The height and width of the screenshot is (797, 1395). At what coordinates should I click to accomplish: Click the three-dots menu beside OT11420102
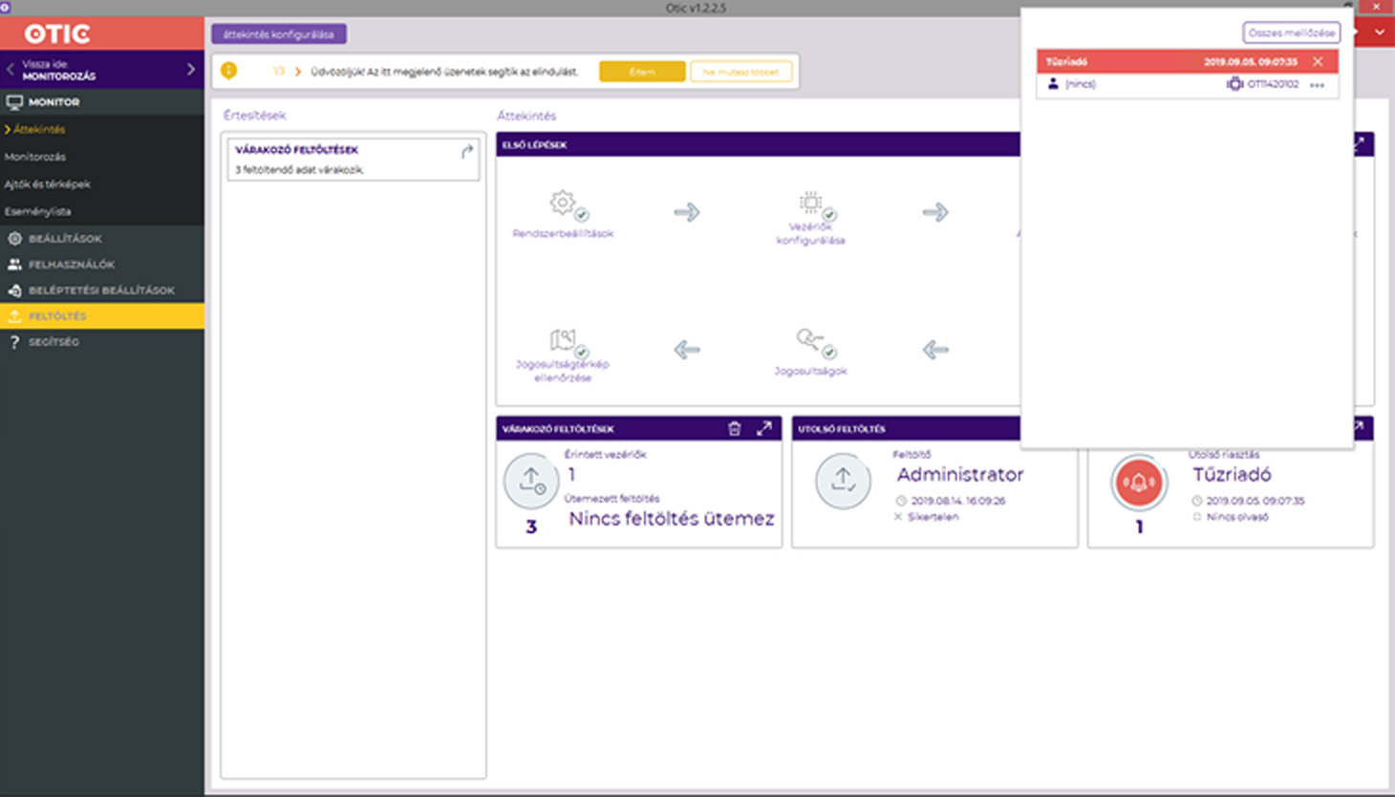pos(1318,85)
